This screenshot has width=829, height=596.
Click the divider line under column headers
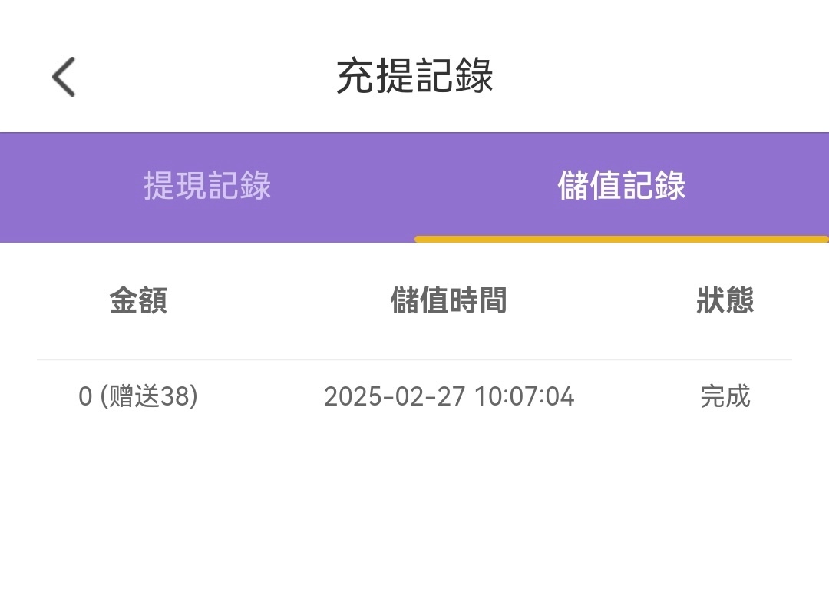[414, 359]
